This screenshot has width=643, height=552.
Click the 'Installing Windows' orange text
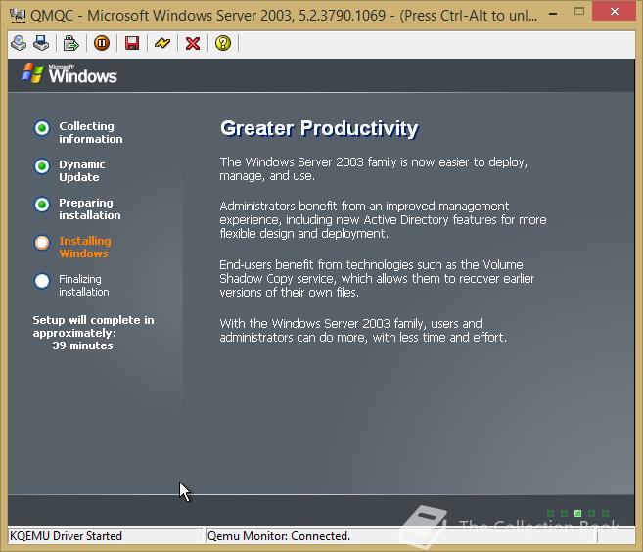coord(85,247)
